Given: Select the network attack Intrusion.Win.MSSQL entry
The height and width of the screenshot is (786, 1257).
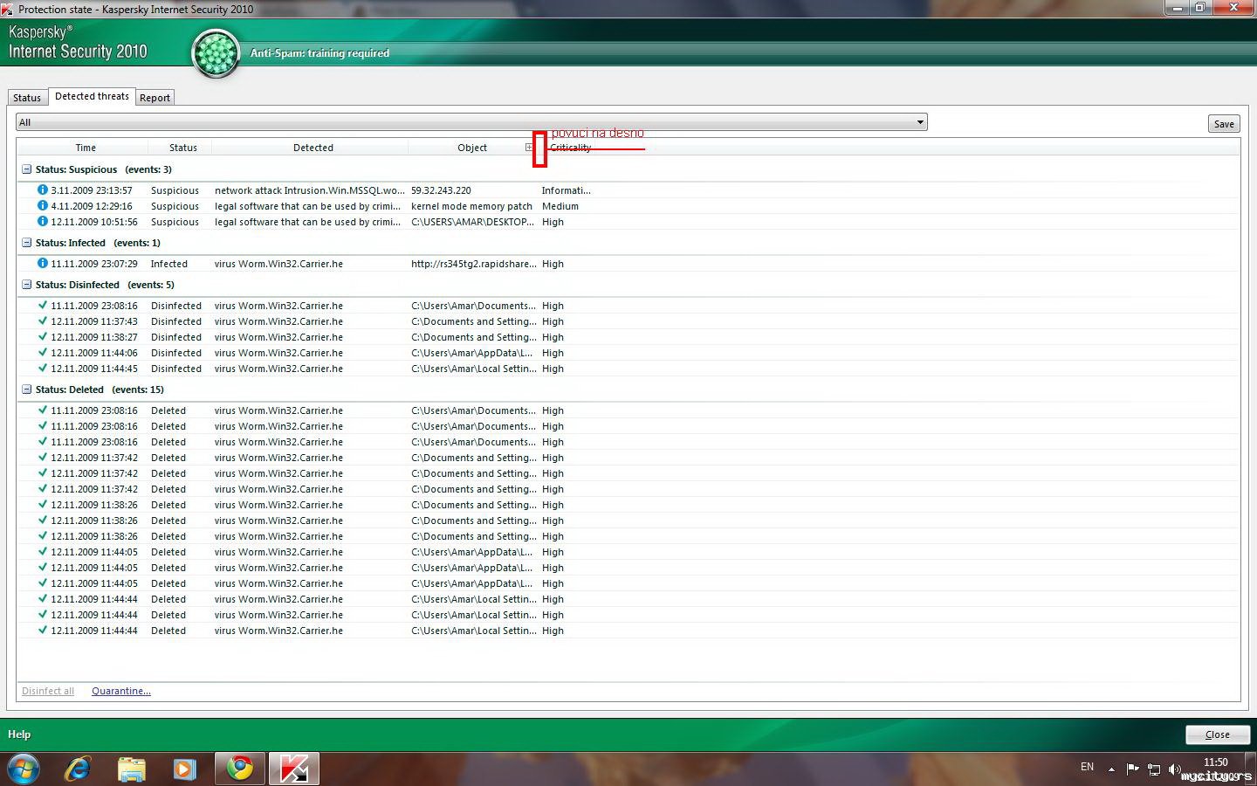Looking at the screenshot, I should click(310, 190).
